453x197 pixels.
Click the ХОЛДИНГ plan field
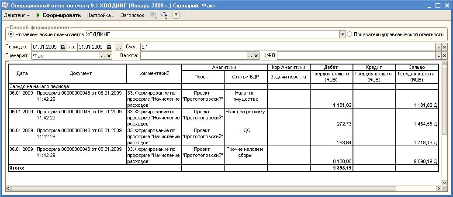(x=212, y=34)
